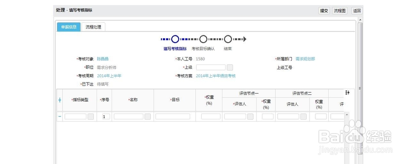
Task: Focus 评估节点二 权重 input in row 1
Action: 321,116
